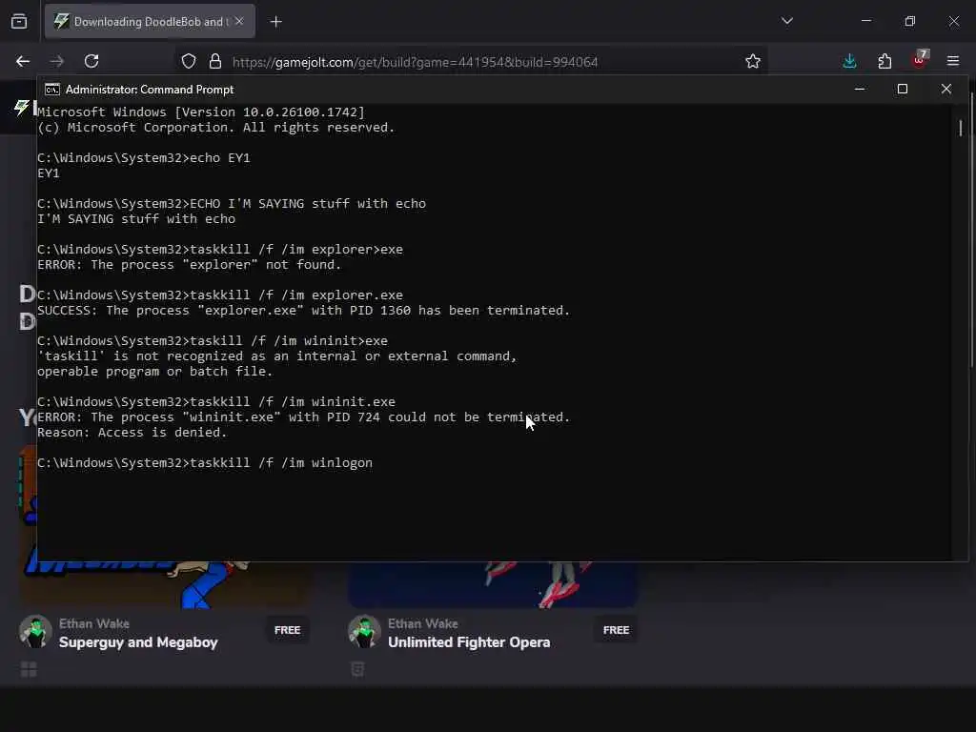This screenshot has height=732, width=976.
Task: Open Unlimited Fighter Opera game link
Action: (469, 642)
